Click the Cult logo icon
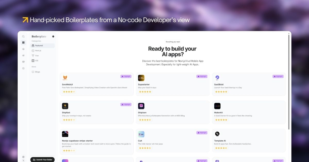 tap(141, 134)
